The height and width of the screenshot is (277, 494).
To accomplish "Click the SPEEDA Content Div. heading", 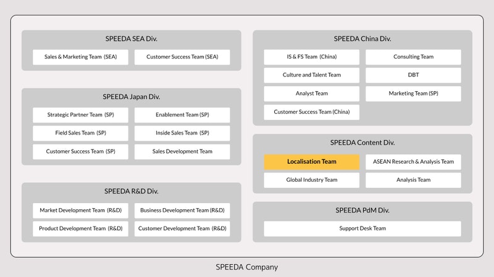I will (x=362, y=143).
